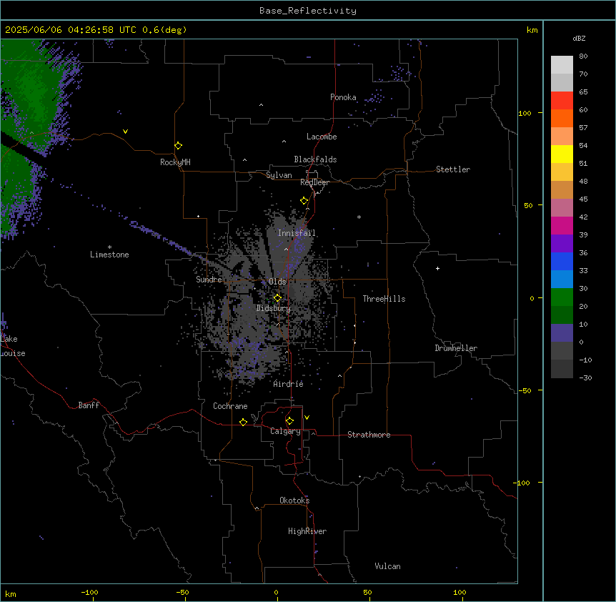Click the green 30 dBZ legend swatch

[562, 297]
